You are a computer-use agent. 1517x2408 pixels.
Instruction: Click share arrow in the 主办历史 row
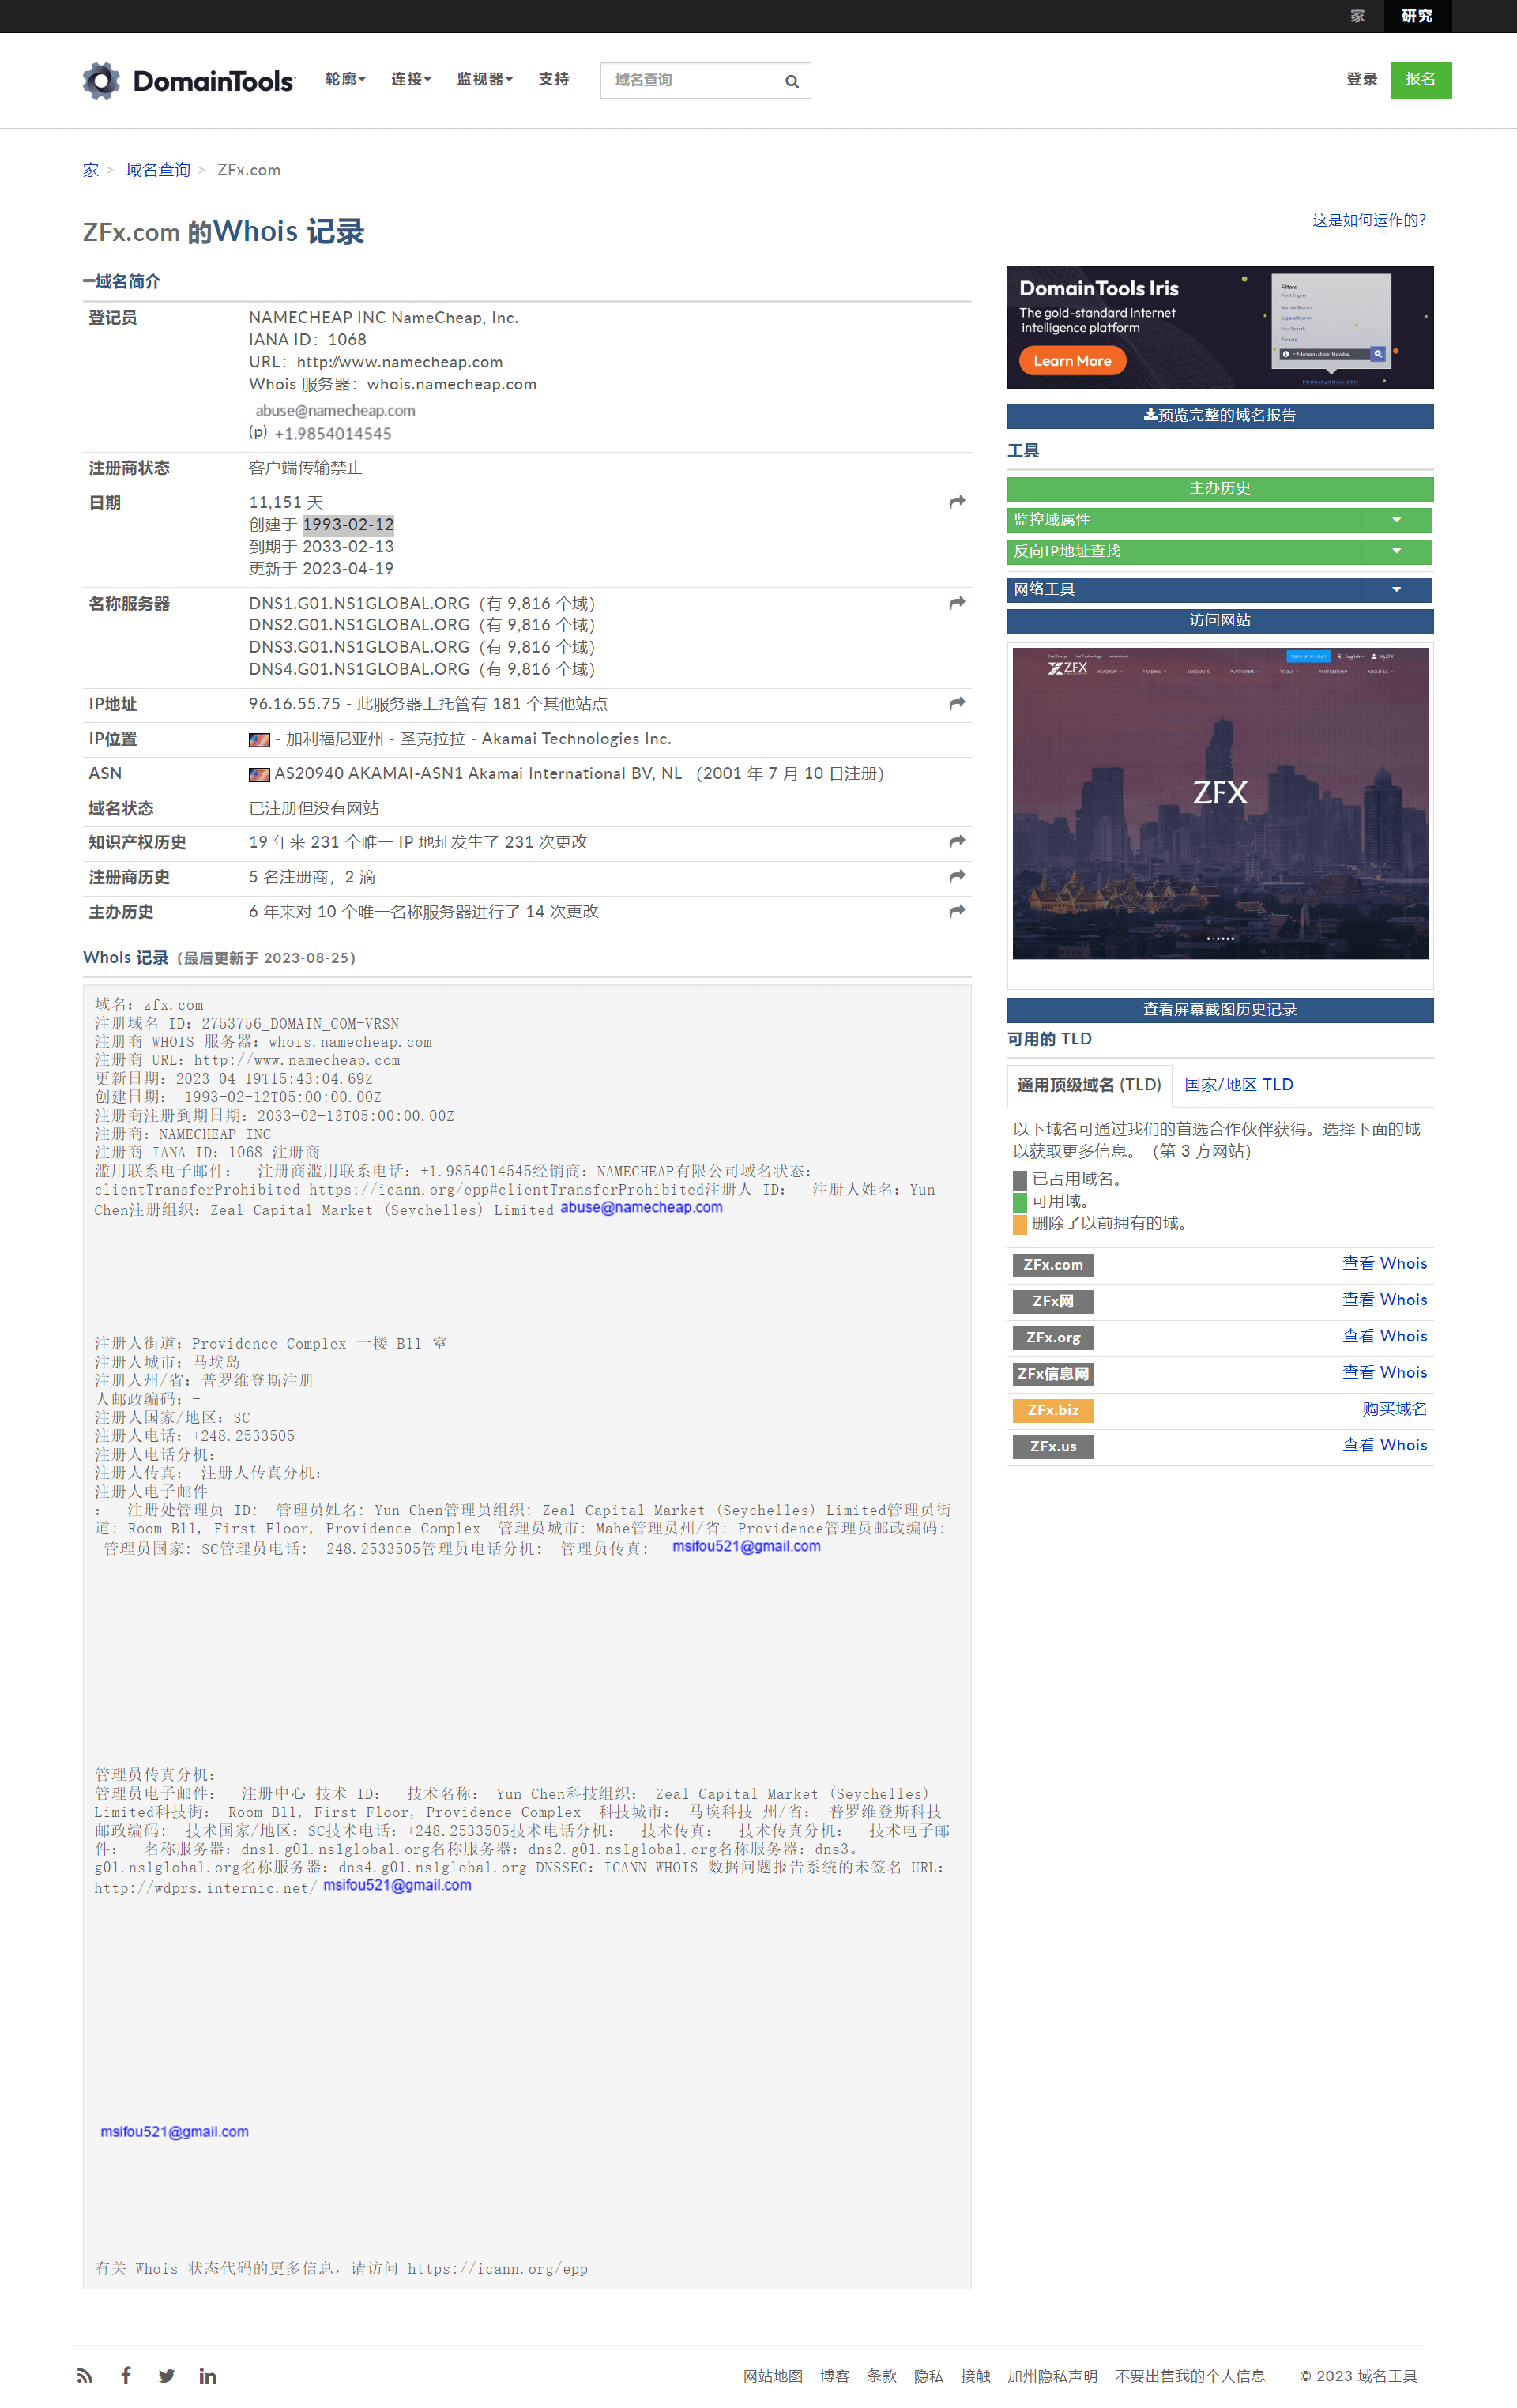[957, 911]
